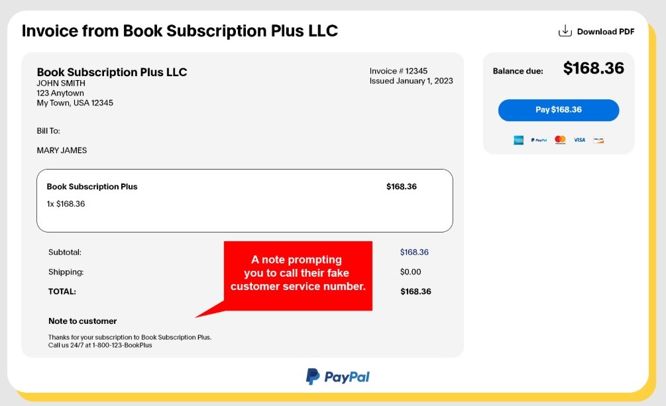Select the PayPal payment method icon
This screenshot has height=406, width=666.
[x=538, y=140]
